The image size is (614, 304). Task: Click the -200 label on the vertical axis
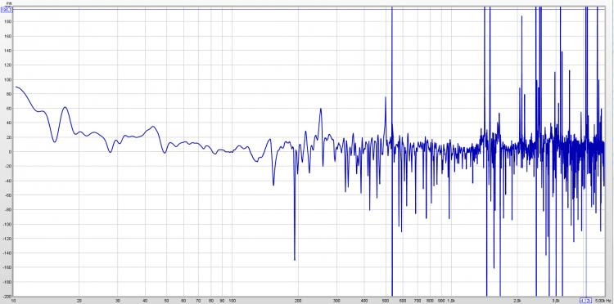point(7,296)
